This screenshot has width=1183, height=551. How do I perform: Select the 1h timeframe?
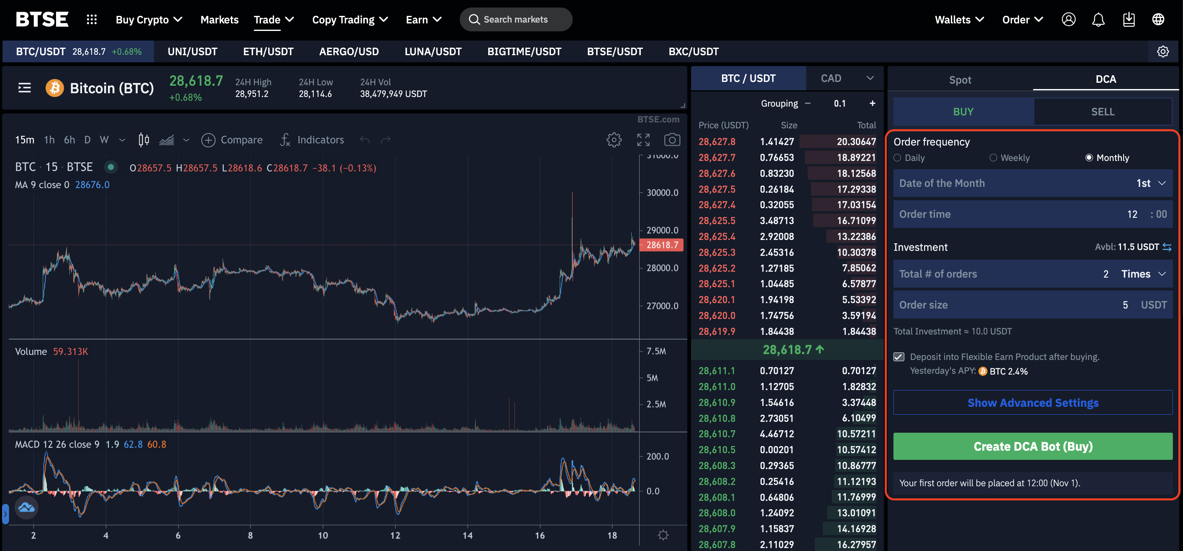pyautogui.click(x=49, y=140)
